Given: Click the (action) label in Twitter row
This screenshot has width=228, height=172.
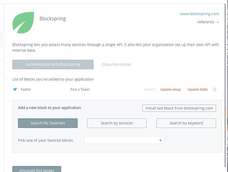Looking at the screenshot, I should 149,89.
